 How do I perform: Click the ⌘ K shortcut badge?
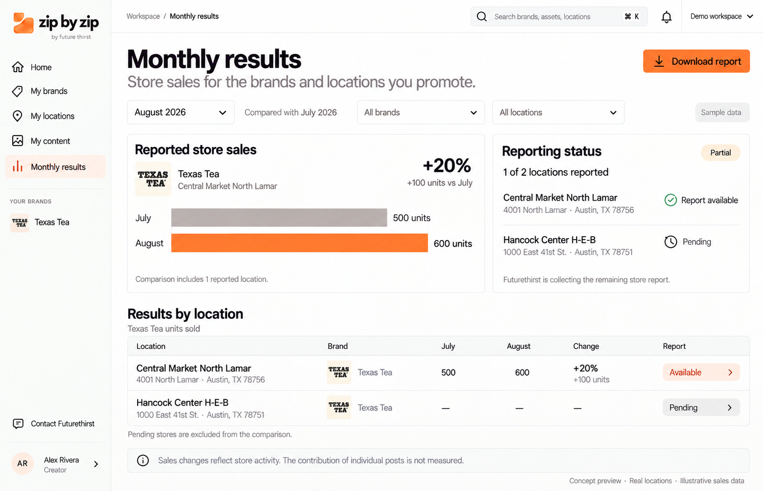click(632, 17)
